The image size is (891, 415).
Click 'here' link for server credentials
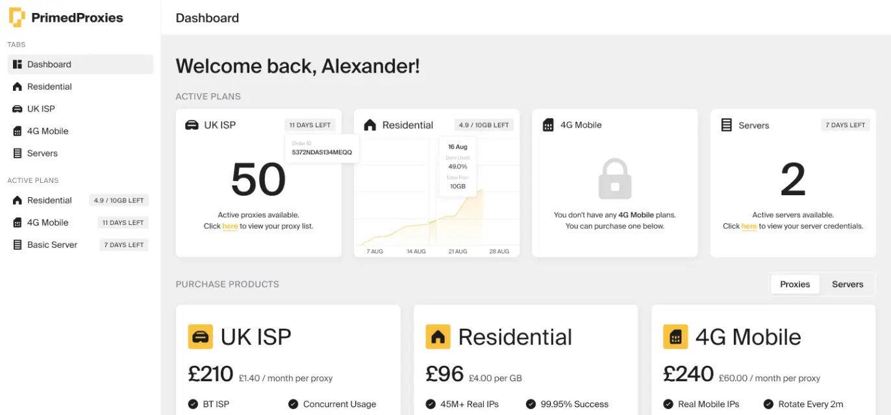(749, 226)
